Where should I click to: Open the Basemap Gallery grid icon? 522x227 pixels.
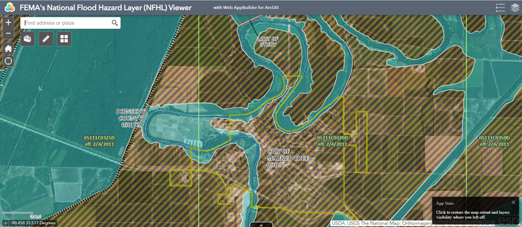coord(64,38)
